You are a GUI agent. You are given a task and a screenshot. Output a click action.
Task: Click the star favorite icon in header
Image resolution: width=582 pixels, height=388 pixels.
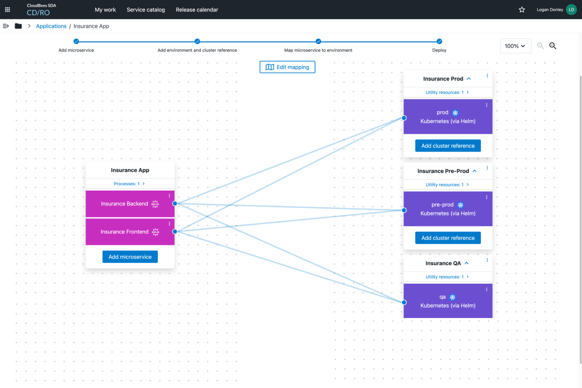click(x=521, y=9)
